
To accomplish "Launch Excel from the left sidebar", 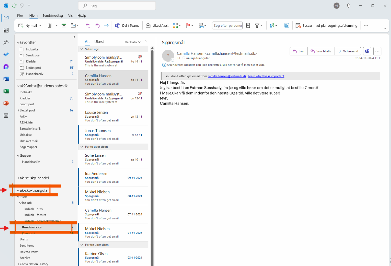I will click(x=6, y=91).
